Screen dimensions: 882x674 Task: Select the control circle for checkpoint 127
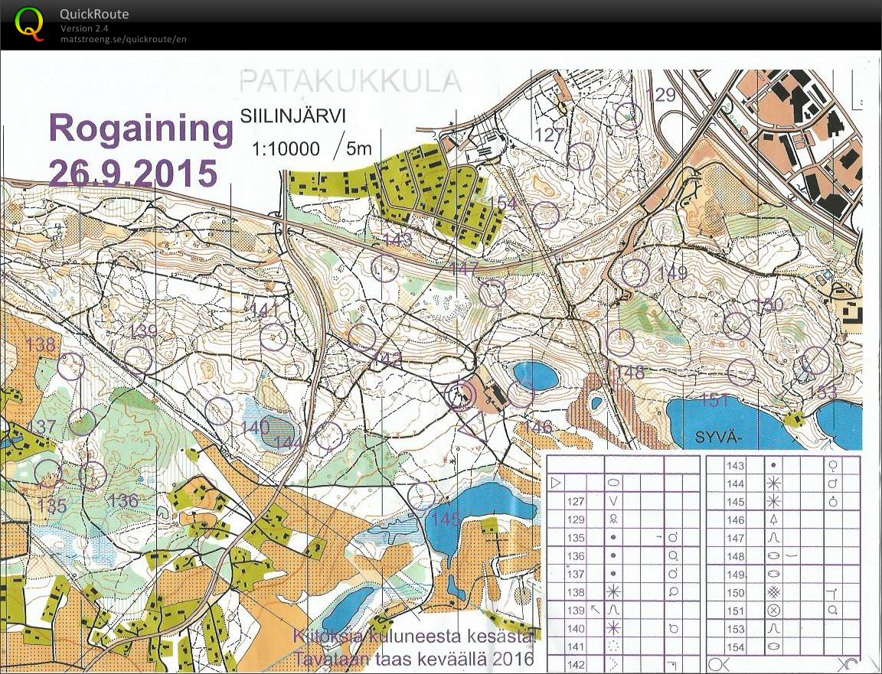click(x=581, y=156)
